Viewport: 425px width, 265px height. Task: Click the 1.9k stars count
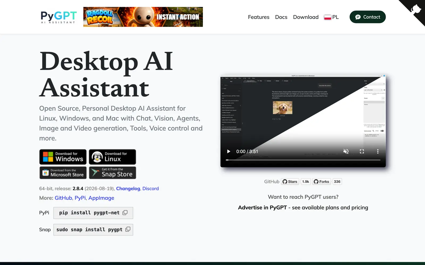click(305, 182)
